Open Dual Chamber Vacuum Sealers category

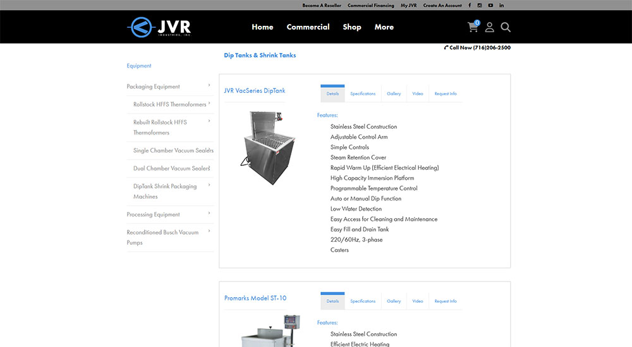point(172,168)
